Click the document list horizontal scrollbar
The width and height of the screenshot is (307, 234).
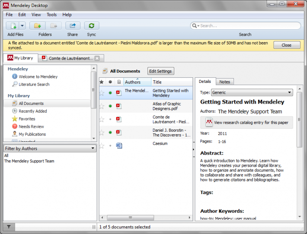[131, 218]
